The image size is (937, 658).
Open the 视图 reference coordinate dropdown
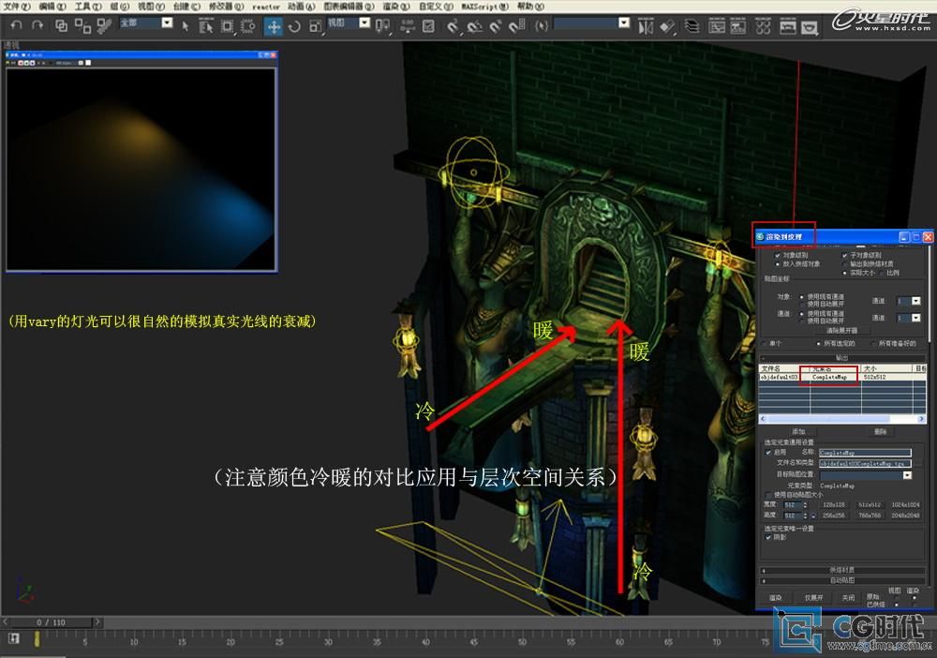(364, 23)
